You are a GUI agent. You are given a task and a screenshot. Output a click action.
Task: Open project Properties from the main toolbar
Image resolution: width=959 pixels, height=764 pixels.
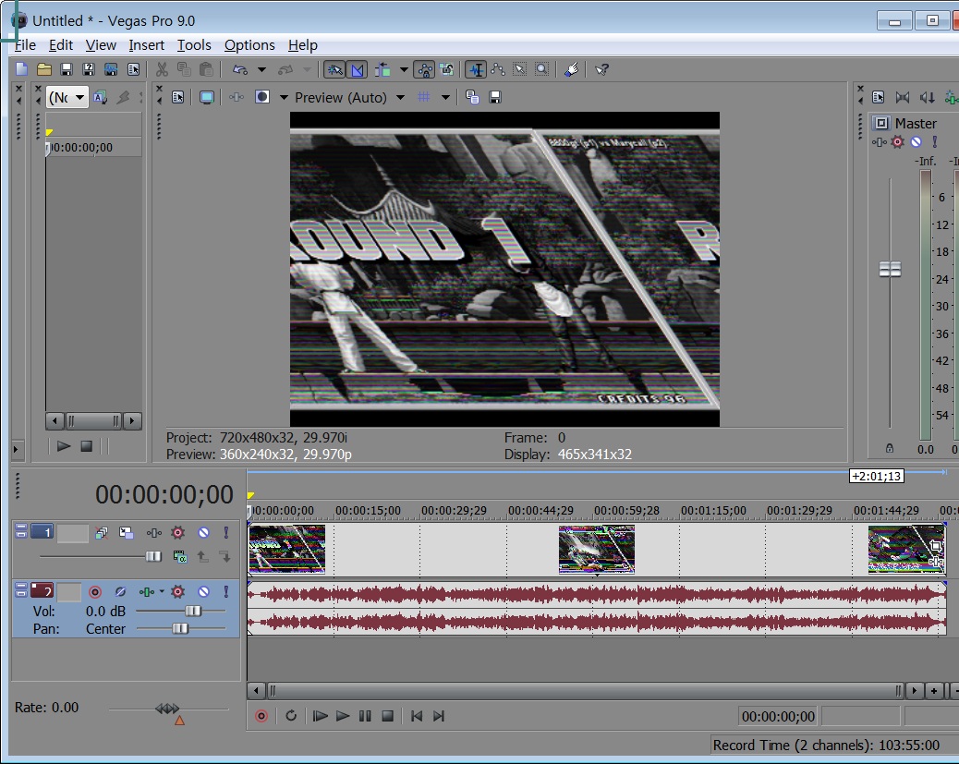click(133, 69)
